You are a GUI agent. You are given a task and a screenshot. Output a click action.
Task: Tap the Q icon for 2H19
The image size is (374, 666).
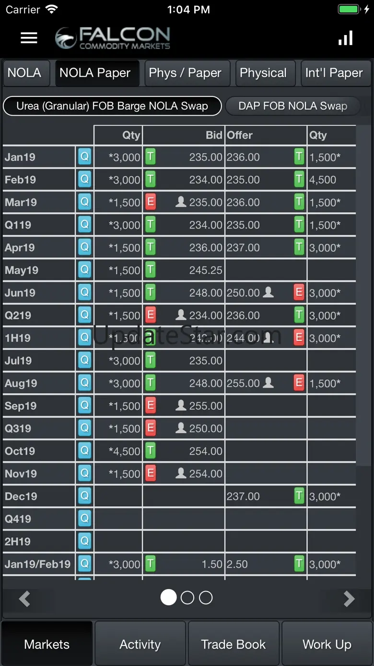[84, 541]
